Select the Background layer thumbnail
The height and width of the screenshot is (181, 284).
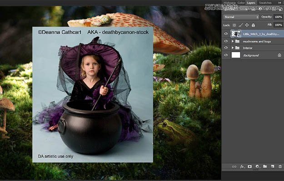tap(236, 55)
